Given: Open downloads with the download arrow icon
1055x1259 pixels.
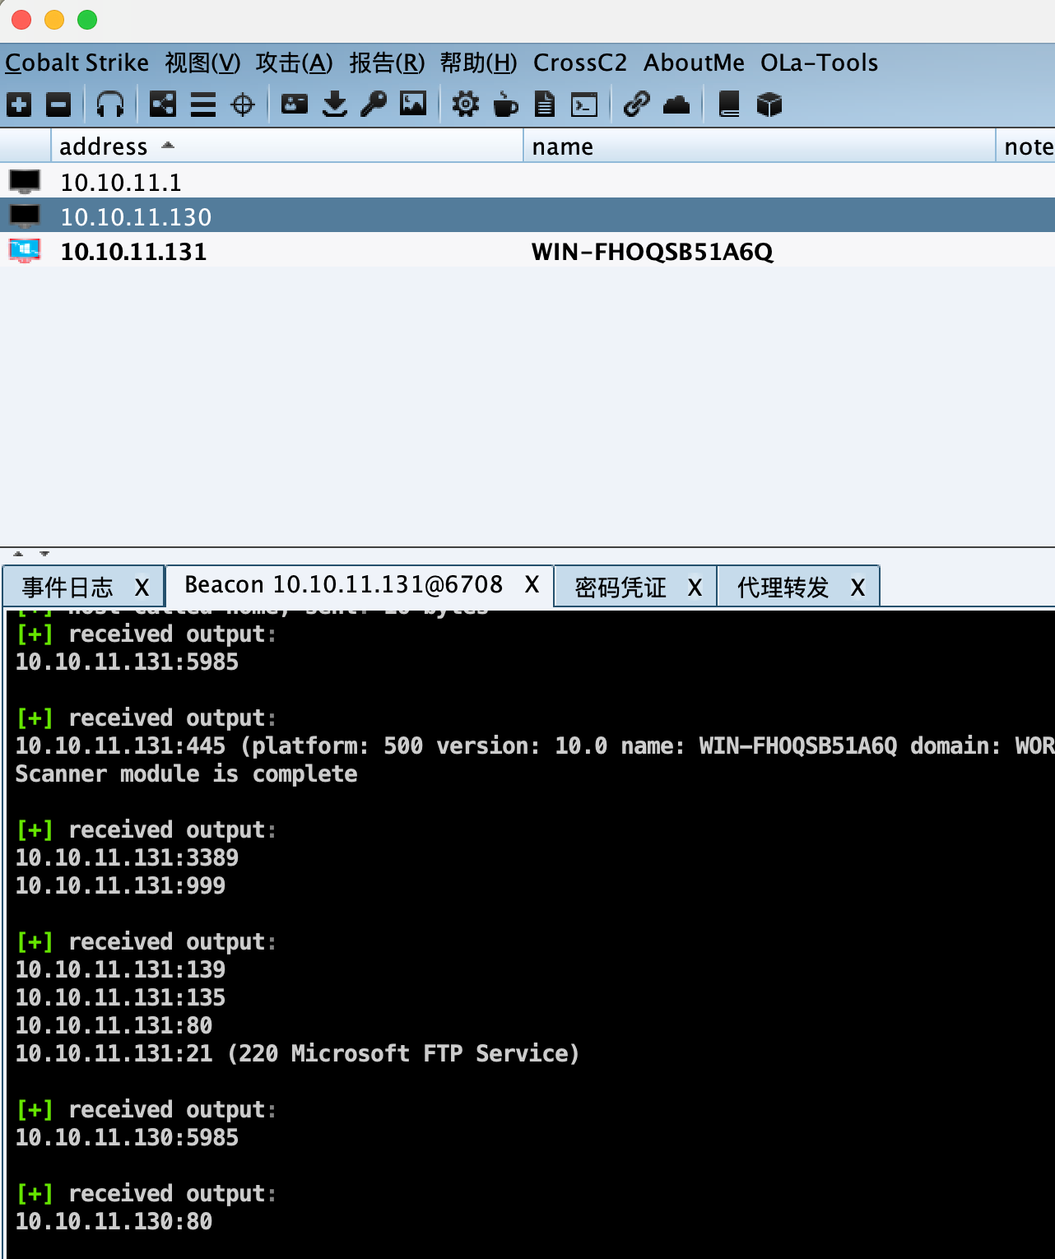Looking at the screenshot, I should point(334,105).
